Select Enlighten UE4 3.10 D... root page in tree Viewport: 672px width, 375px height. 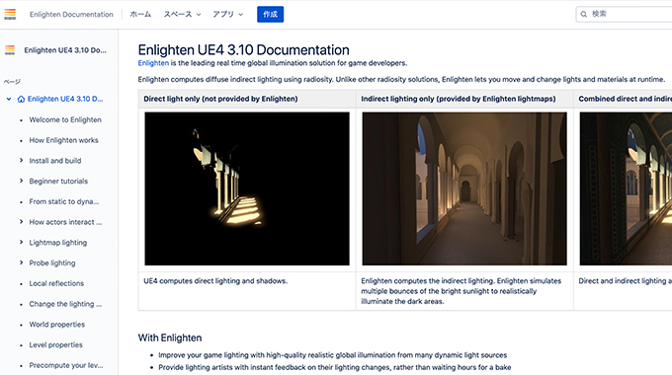pyautogui.click(x=65, y=99)
